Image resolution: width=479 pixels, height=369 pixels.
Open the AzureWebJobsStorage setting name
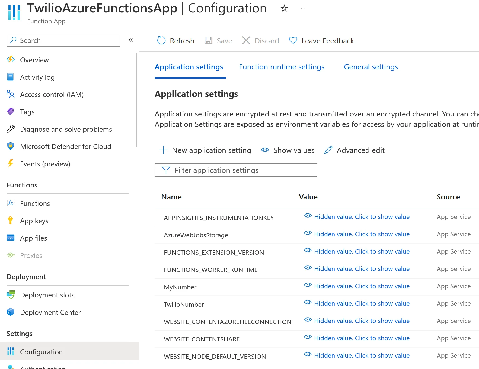click(x=196, y=235)
